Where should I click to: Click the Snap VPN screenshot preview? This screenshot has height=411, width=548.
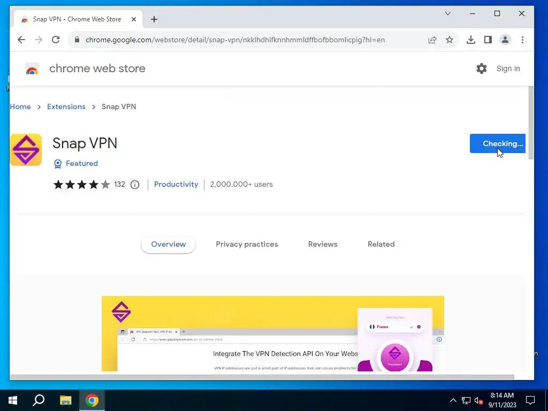pos(272,334)
